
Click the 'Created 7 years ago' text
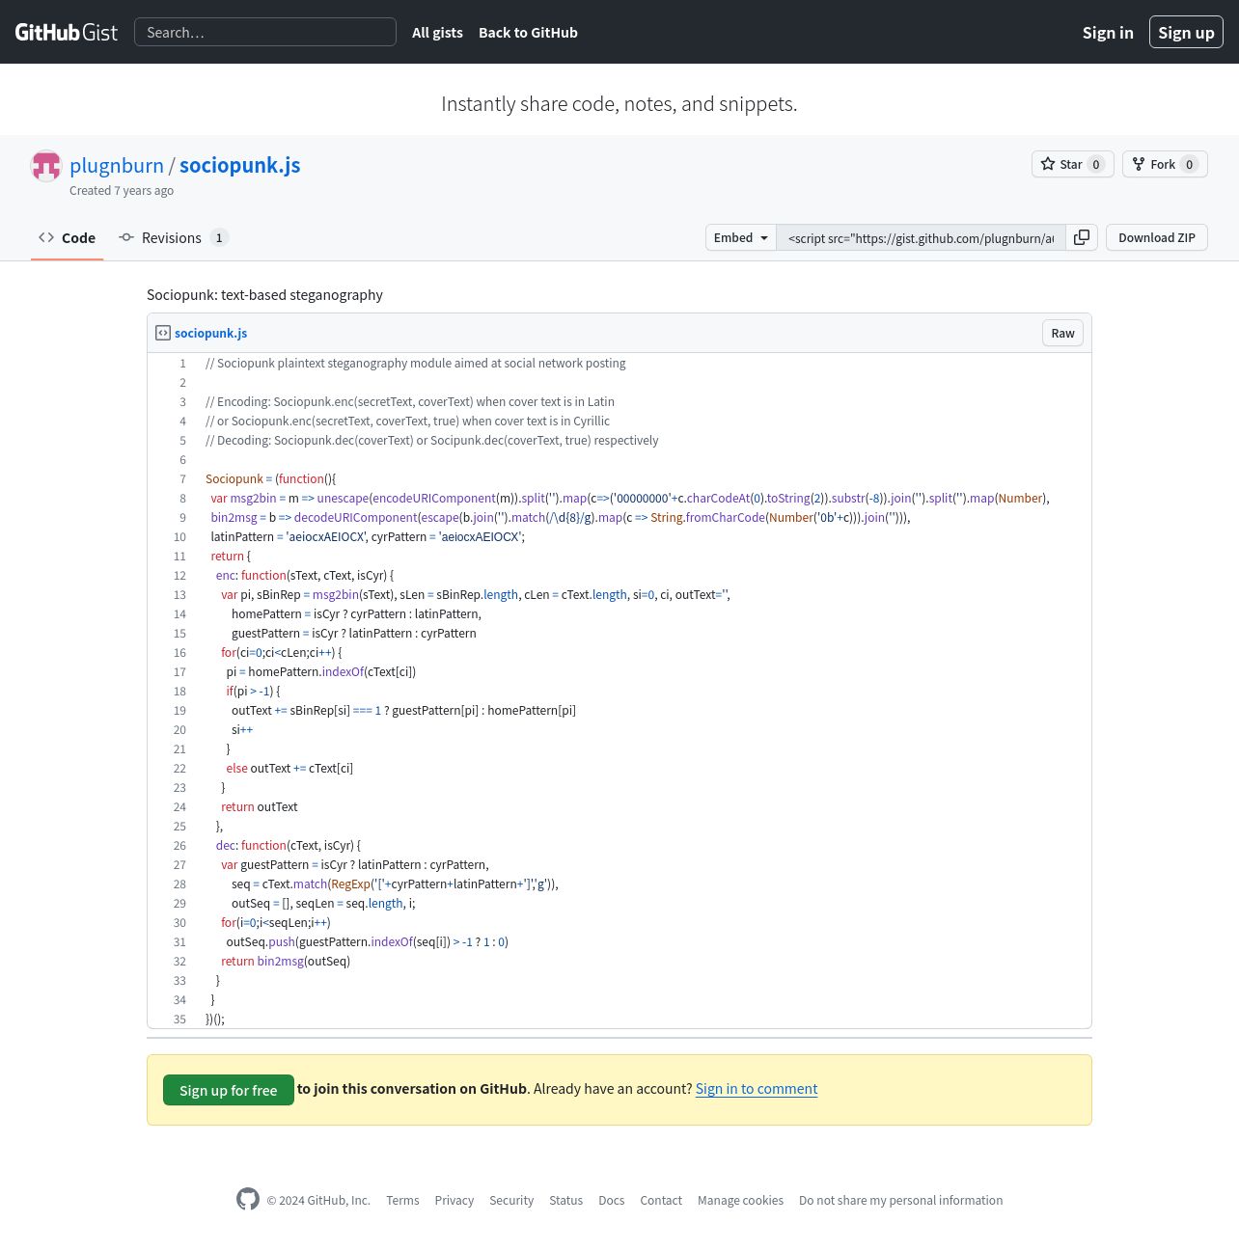(x=122, y=190)
